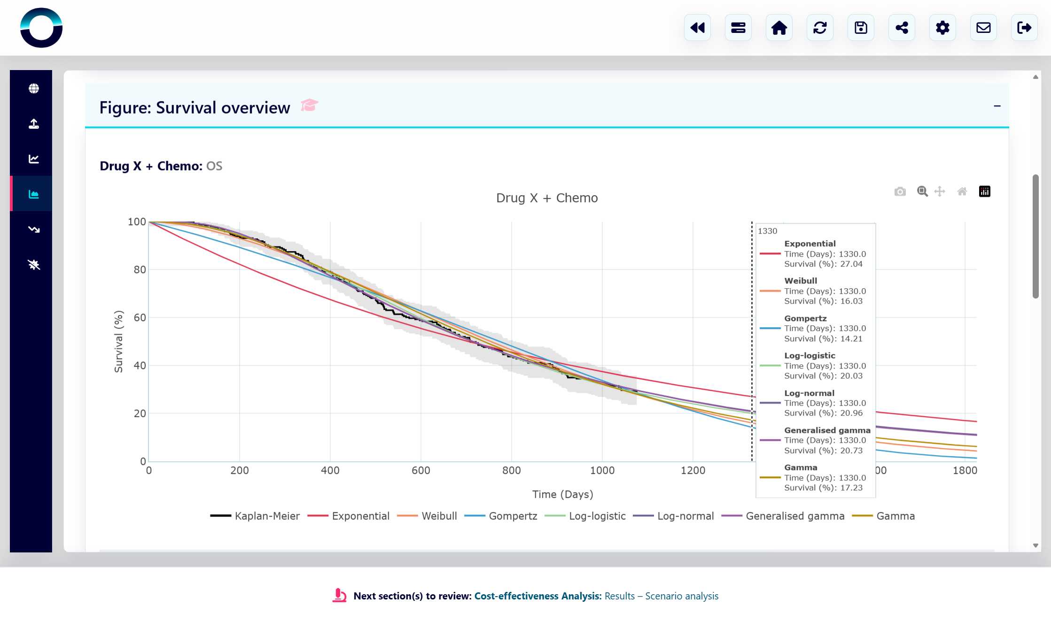Download plot as image camera icon
1051x622 pixels.
[900, 191]
